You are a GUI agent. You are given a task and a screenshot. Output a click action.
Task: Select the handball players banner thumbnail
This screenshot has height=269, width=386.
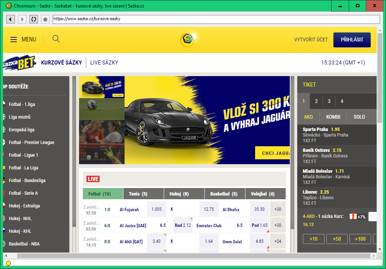tap(102, 131)
